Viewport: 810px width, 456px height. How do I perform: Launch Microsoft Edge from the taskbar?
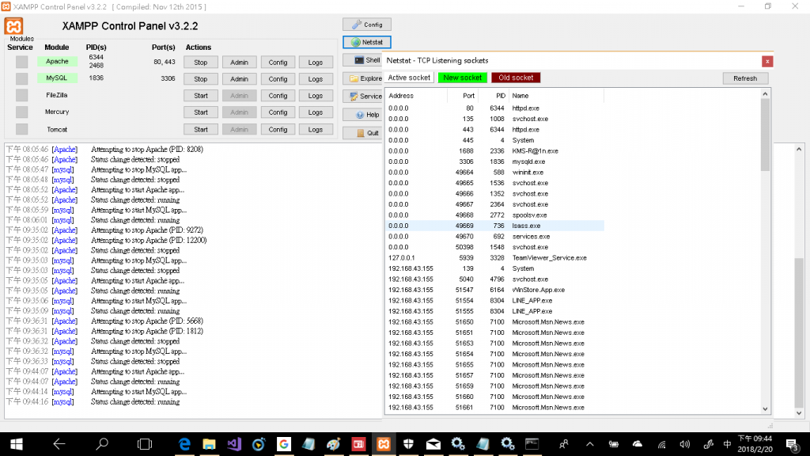point(184,444)
